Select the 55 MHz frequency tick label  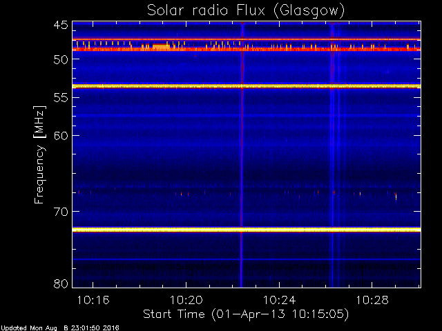point(61,98)
